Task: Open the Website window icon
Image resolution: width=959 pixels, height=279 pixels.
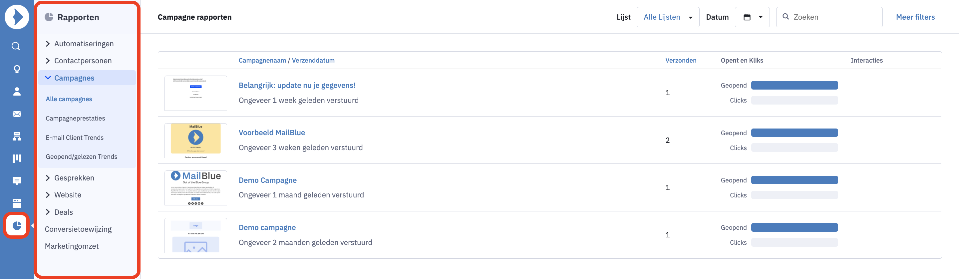Action: coord(17,203)
